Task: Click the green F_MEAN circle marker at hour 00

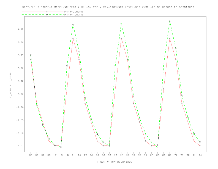Action: [x=31, y=55]
